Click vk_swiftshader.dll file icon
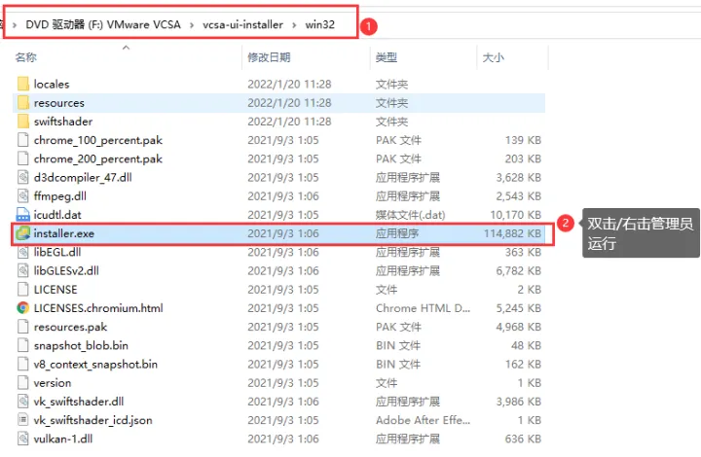This screenshot has height=457, width=701. (x=22, y=402)
